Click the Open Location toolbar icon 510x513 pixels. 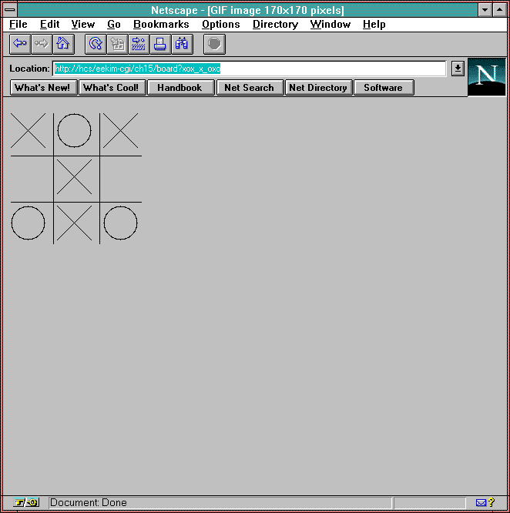pos(139,44)
